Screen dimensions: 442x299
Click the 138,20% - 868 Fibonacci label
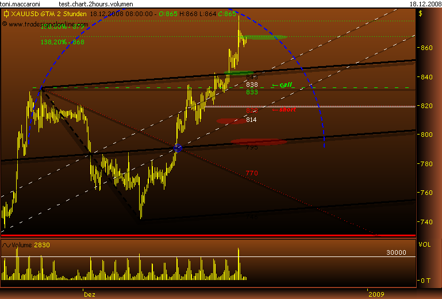63,42
